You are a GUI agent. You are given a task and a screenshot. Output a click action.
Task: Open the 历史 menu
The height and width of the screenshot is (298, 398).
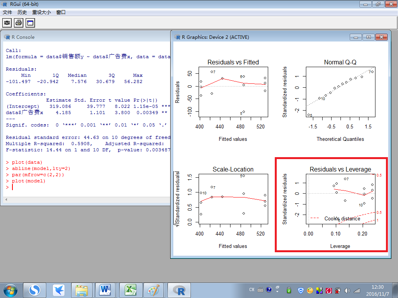(22, 12)
